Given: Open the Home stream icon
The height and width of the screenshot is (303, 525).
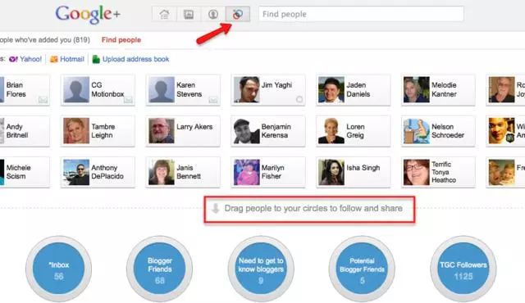Looking at the screenshot, I should click(x=164, y=15).
